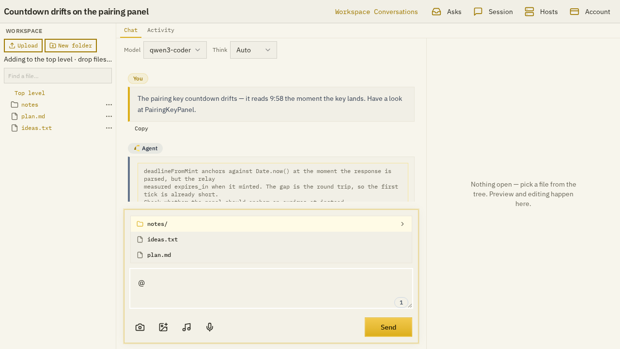Open ideas.txt from workspace tree
The image size is (620, 349).
click(36, 128)
